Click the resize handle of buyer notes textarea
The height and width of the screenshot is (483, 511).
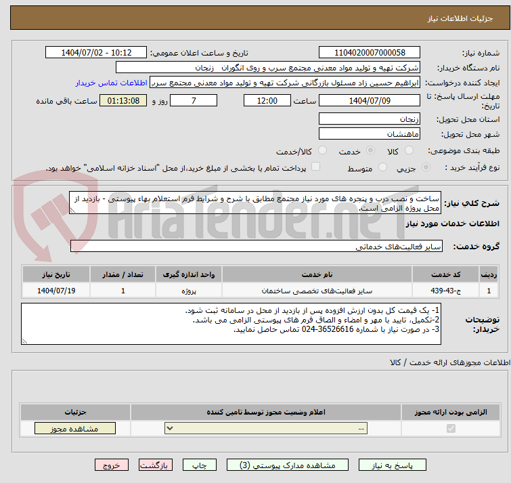[x=24, y=341]
